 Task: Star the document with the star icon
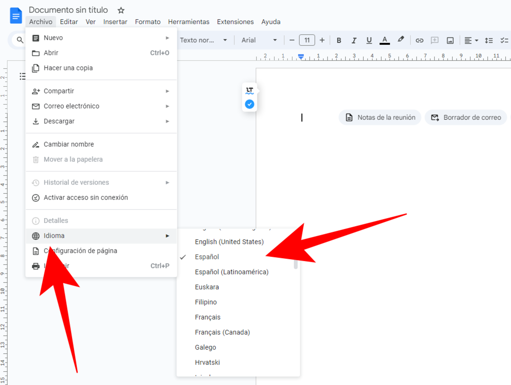pyautogui.click(x=121, y=10)
